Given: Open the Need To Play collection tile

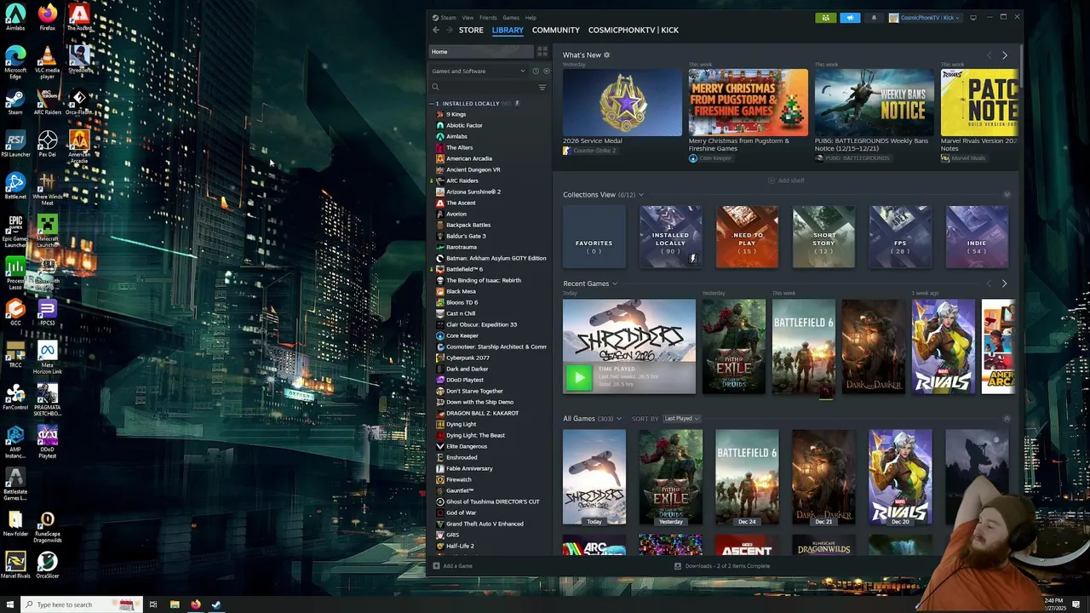Looking at the screenshot, I should 747,237.
